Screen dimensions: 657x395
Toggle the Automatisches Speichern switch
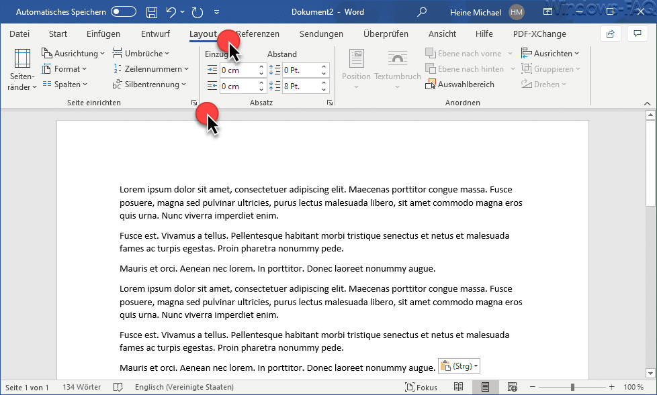coord(124,11)
